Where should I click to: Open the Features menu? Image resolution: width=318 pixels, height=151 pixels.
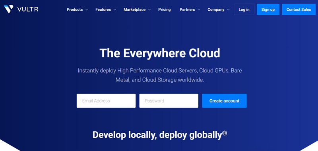[103, 10]
